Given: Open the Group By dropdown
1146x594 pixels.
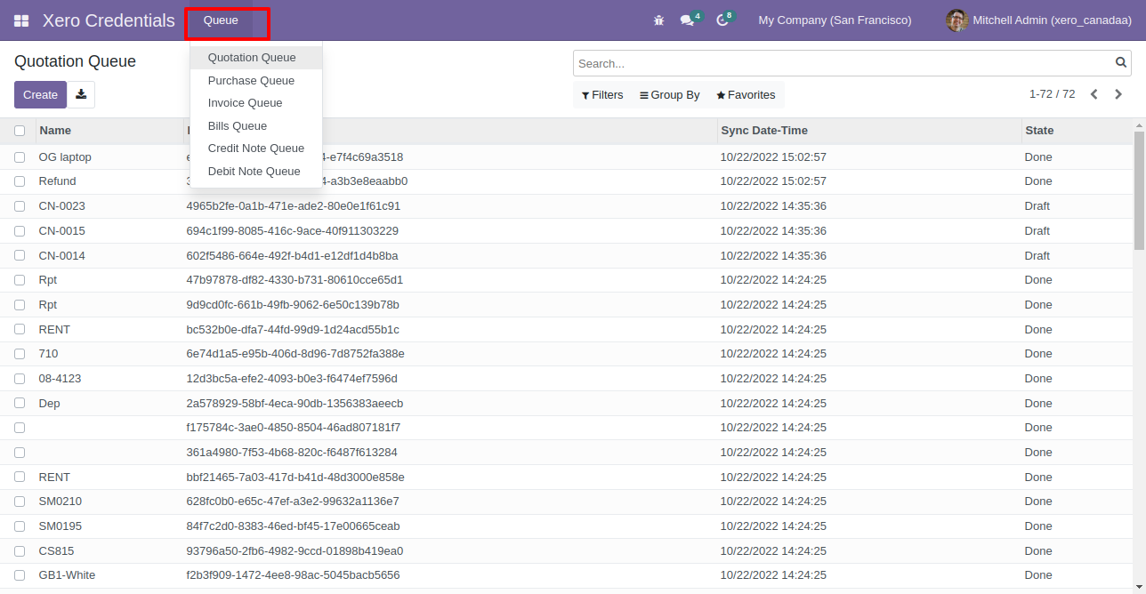Looking at the screenshot, I should coord(670,95).
